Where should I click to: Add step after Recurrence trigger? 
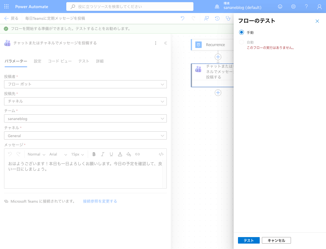tap(218, 57)
